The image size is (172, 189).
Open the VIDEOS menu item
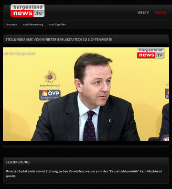click(x=161, y=13)
